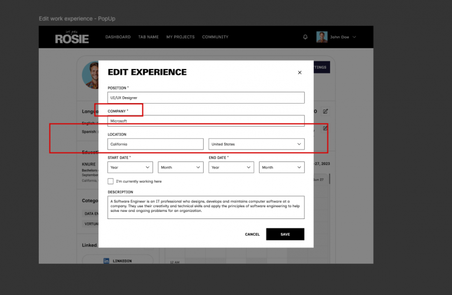This screenshot has width=452, height=295.
Task: Click the ROSIE logo
Action: click(72, 37)
